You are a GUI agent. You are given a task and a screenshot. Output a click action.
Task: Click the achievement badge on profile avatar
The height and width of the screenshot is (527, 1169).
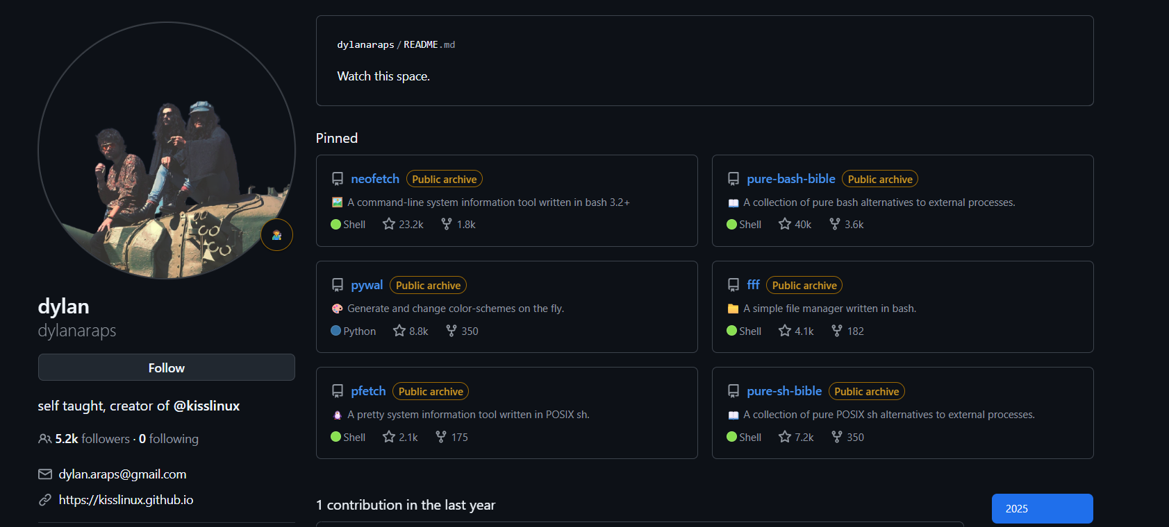pos(276,235)
